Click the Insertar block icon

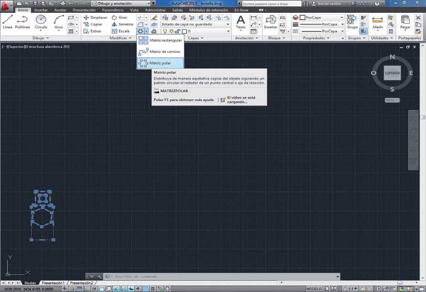(x=271, y=22)
